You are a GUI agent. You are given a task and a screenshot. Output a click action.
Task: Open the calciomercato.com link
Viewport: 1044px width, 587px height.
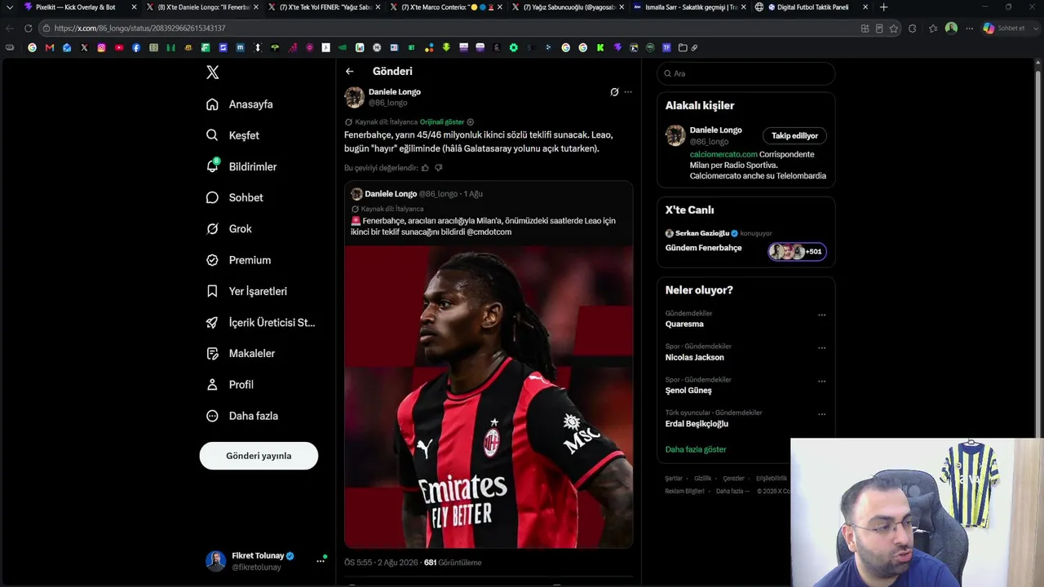tap(723, 154)
